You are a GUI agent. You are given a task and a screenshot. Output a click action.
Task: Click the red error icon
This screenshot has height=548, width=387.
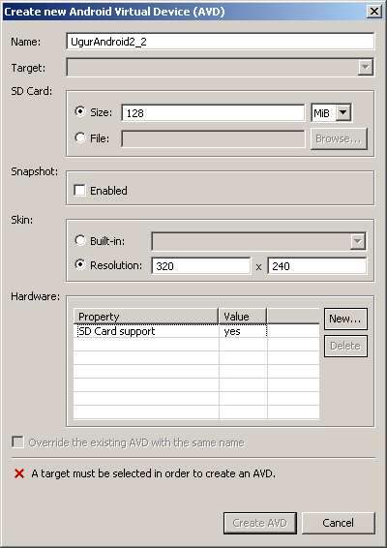tap(19, 473)
